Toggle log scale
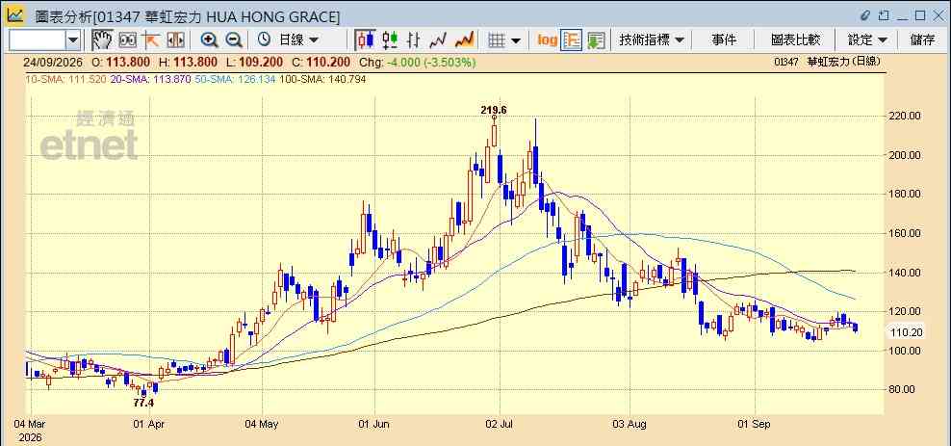The width and height of the screenshot is (951, 446). 547,40
